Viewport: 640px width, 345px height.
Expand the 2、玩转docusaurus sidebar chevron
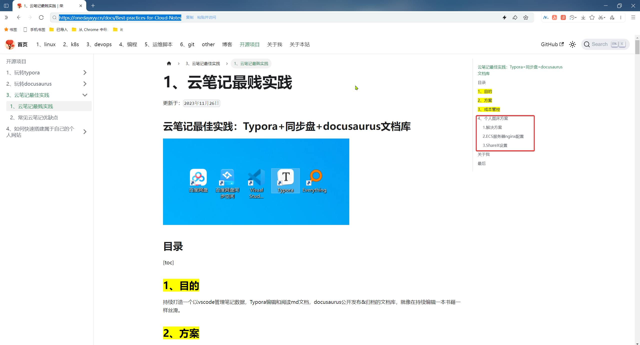(x=85, y=84)
